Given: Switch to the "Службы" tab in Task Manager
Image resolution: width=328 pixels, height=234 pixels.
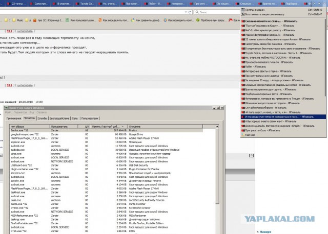Looking at the screenshot, I should pyautogui.click(x=43, y=119).
